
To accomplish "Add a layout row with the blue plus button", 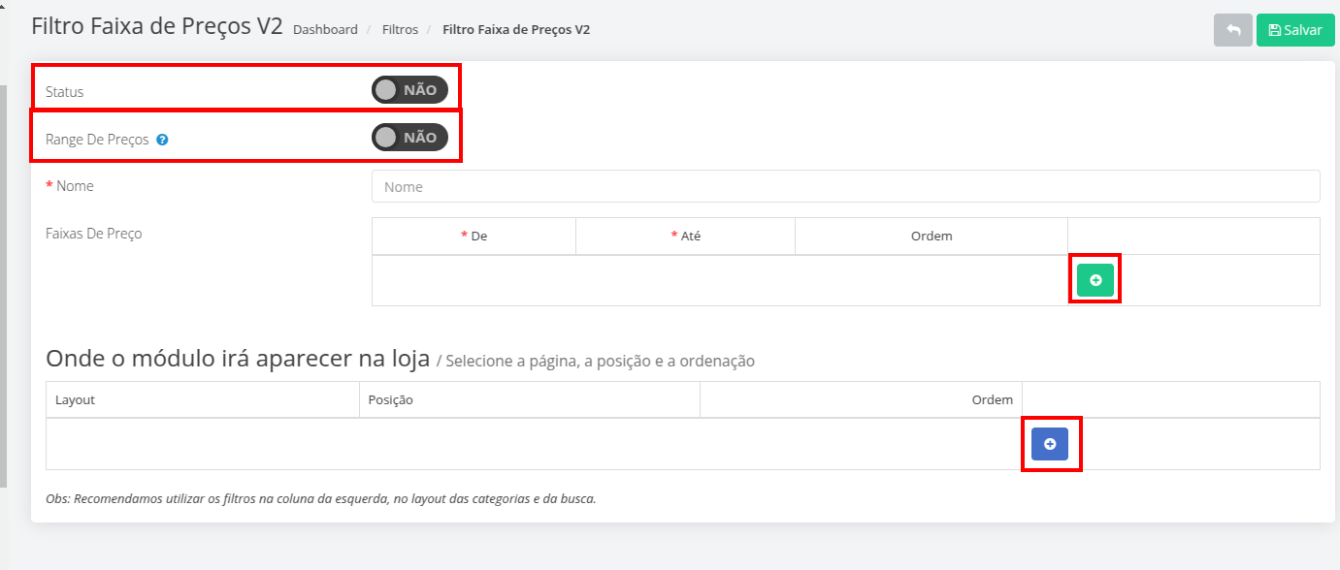I will coord(1050,443).
